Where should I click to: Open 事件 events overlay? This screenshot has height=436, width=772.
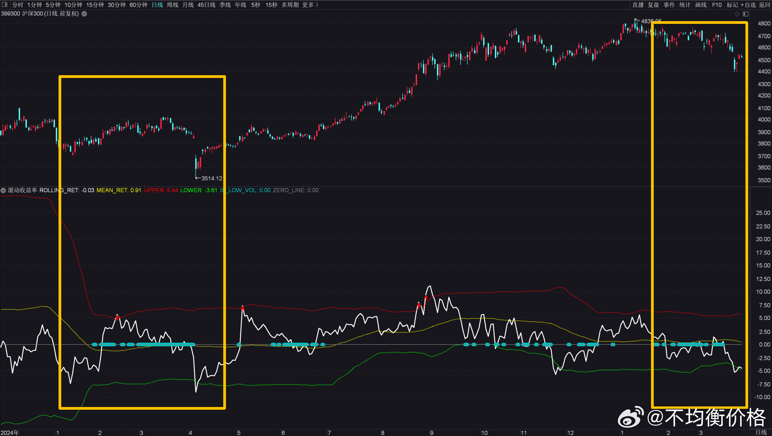click(669, 5)
